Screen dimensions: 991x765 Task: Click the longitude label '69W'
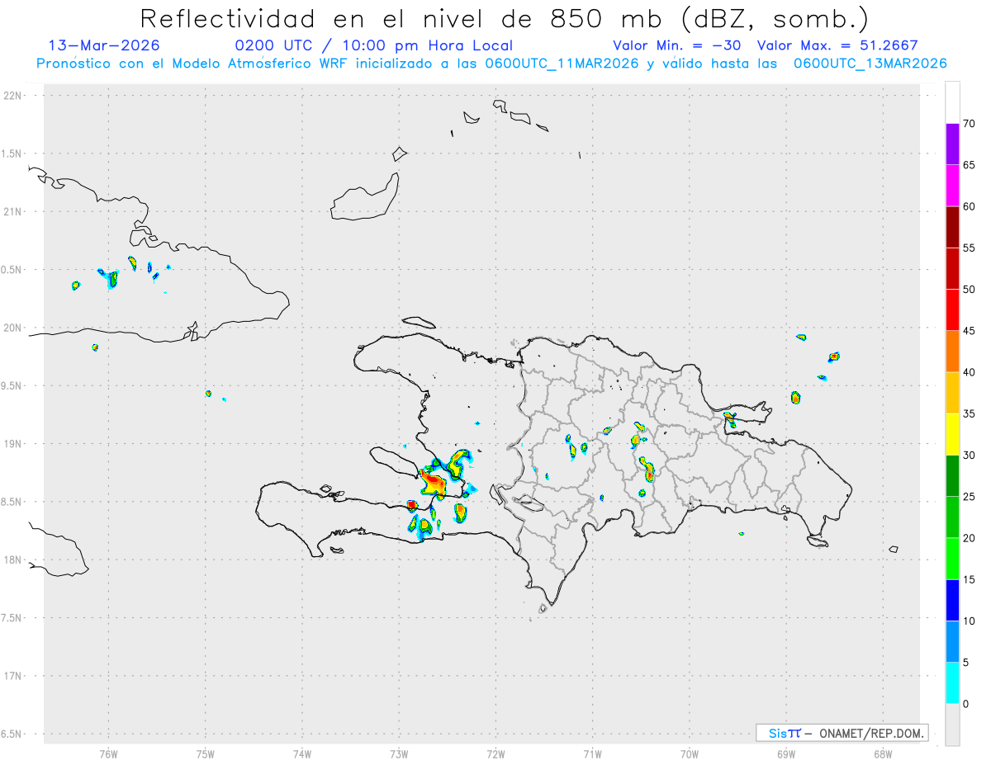click(x=786, y=753)
